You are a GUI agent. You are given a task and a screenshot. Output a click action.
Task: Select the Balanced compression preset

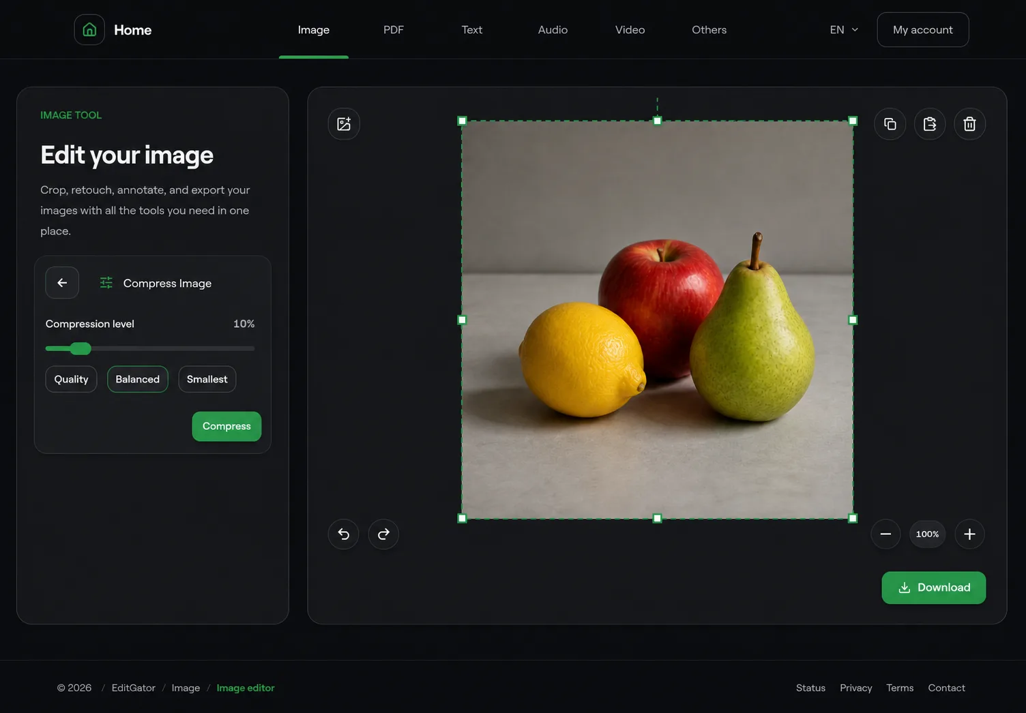(138, 380)
